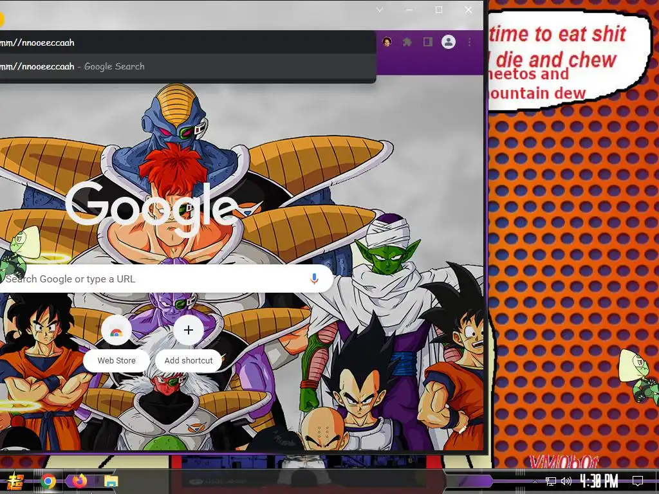This screenshot has height=494, width=659.
Task: Click the 4:38 PM clock
Action: coord(599,481)
